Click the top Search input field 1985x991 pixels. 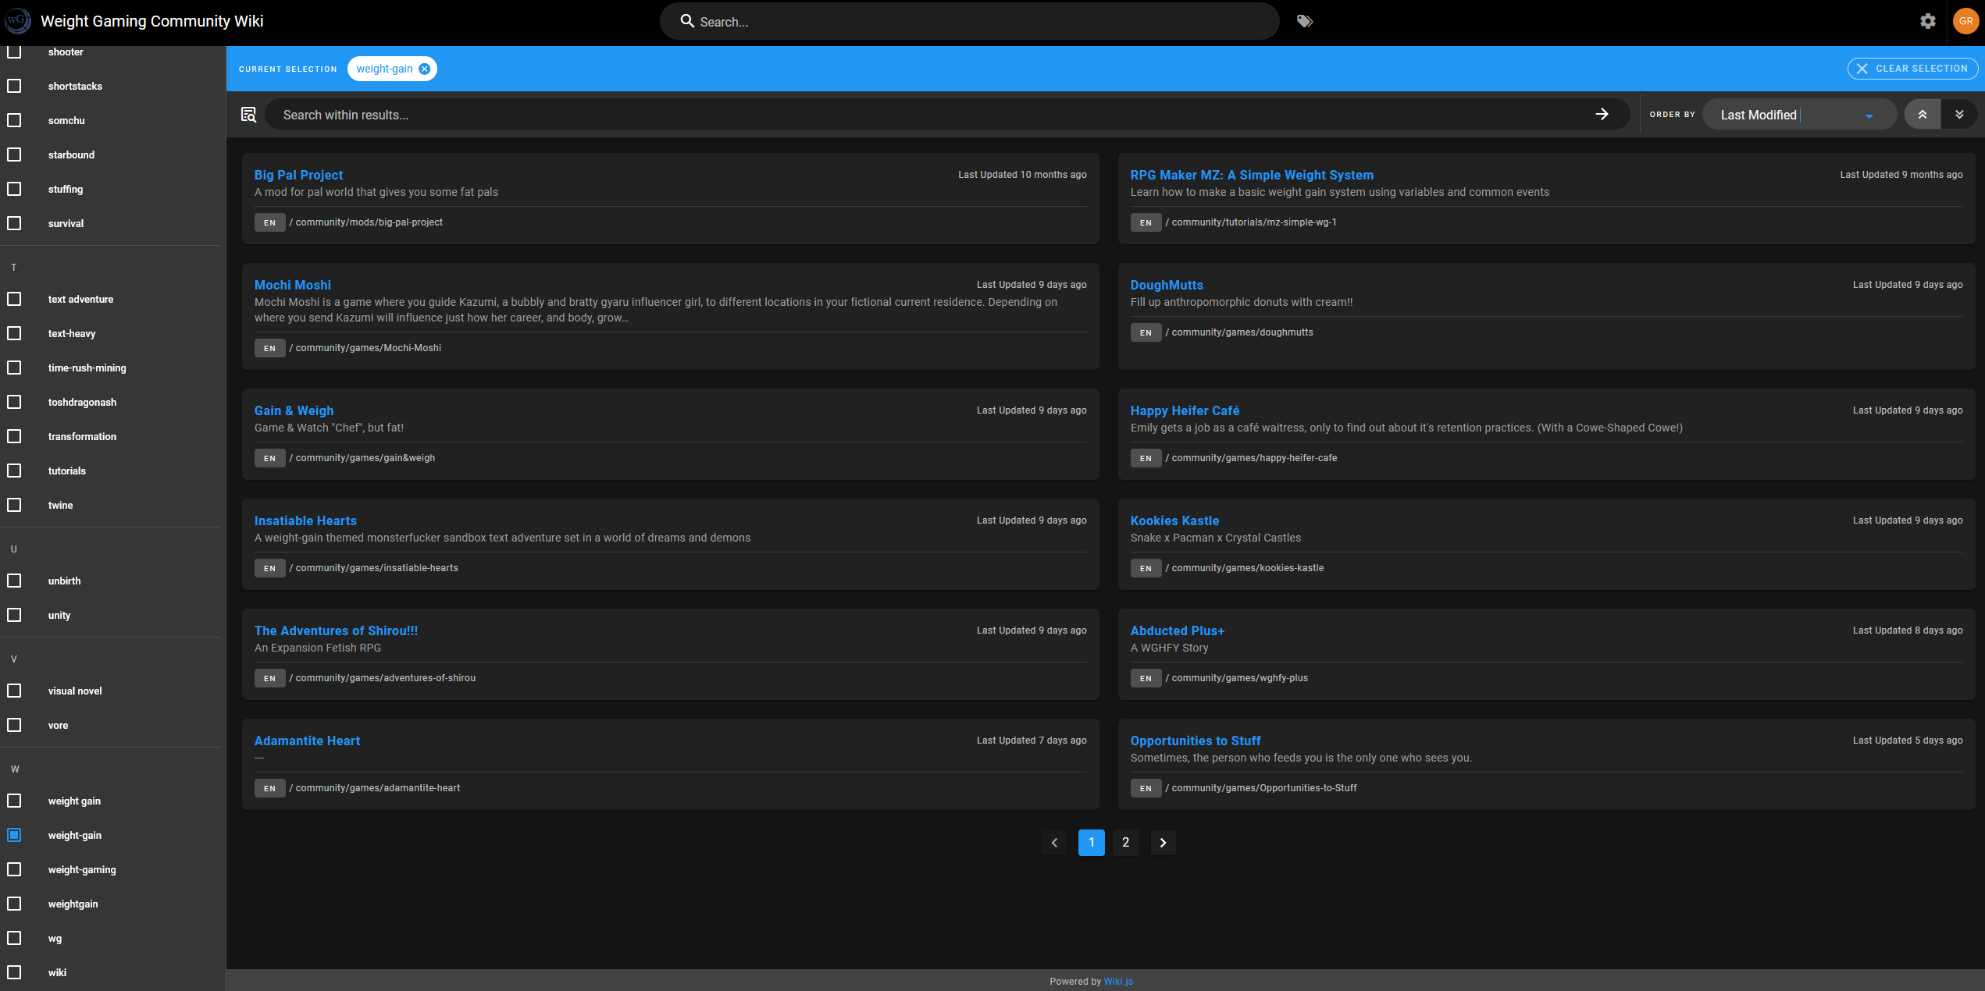pos(968,22)
